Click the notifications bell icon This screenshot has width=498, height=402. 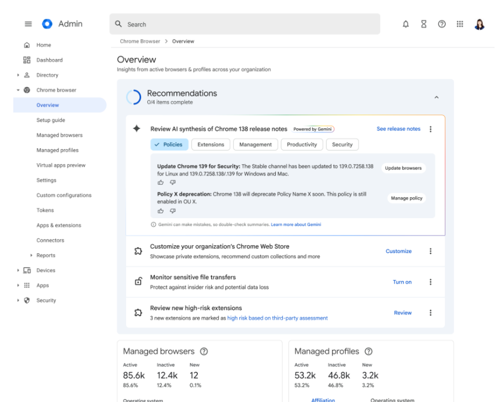click(x=405, y=24)
